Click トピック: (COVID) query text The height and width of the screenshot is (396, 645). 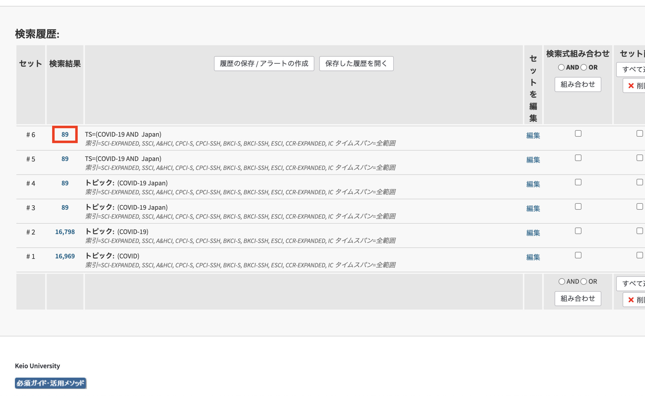pyautogui.click(x=112, y=256)
